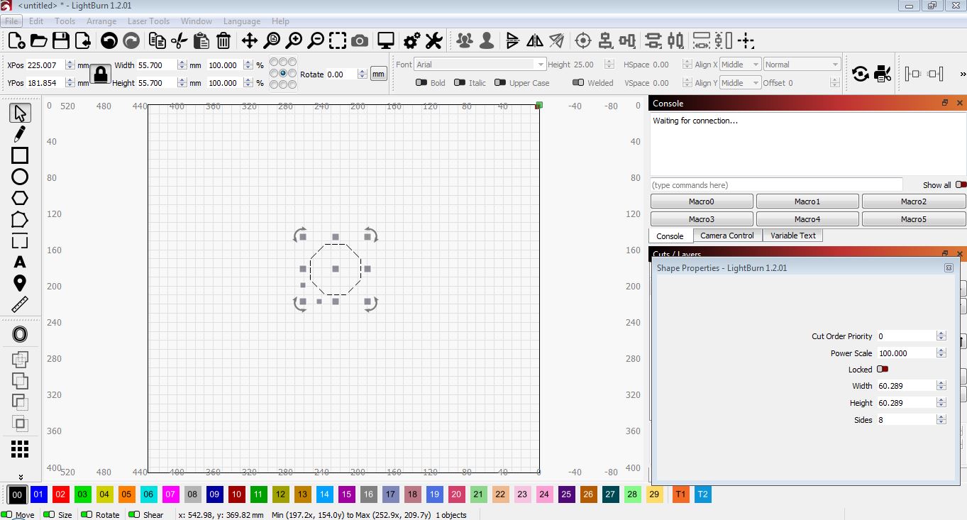Toggle the Bold text switch

[x=421, y=83]
